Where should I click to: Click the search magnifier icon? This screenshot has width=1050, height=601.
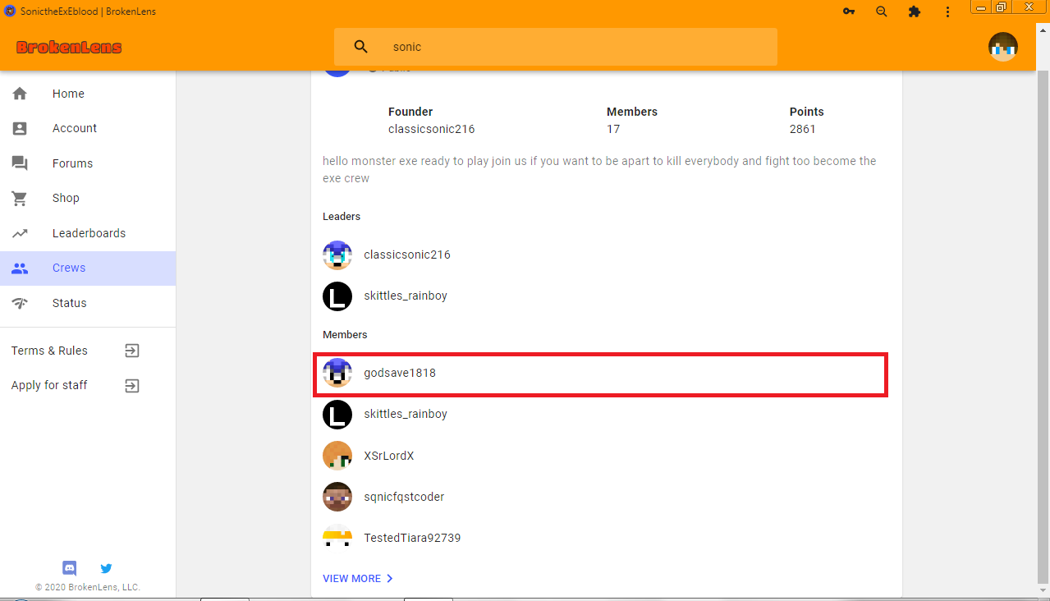click(x=361, y=47)
